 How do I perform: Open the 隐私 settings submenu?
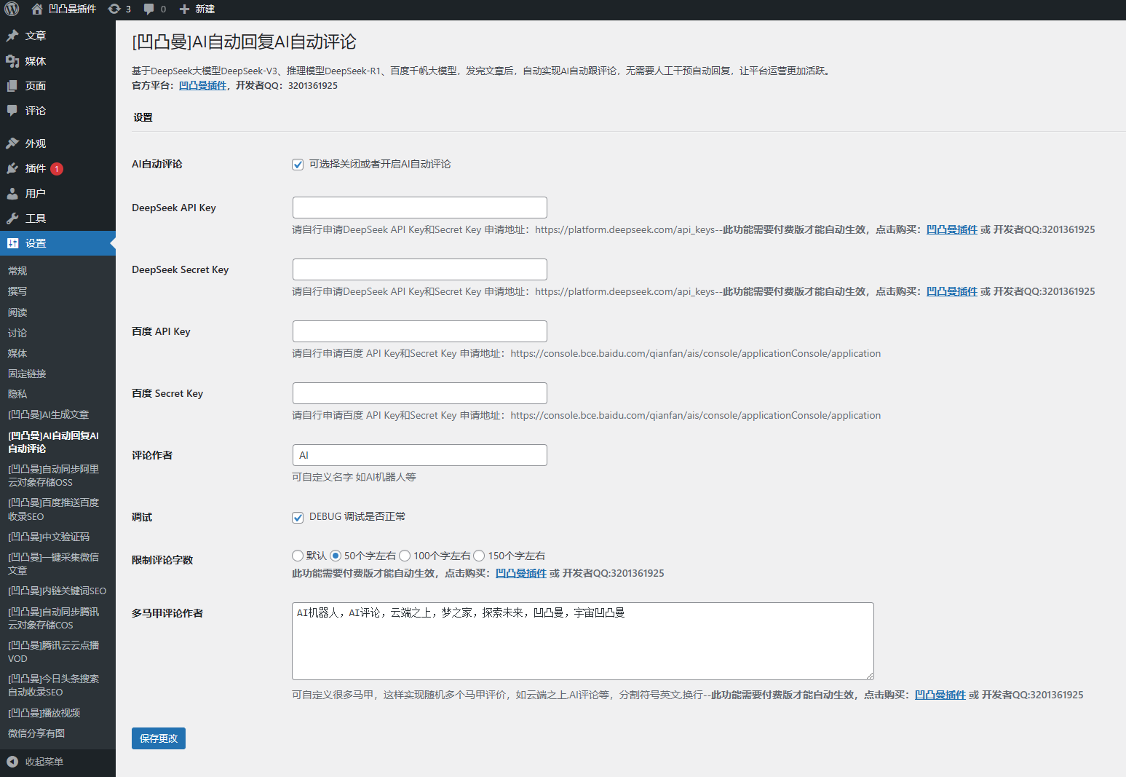(x=17, y=394)
